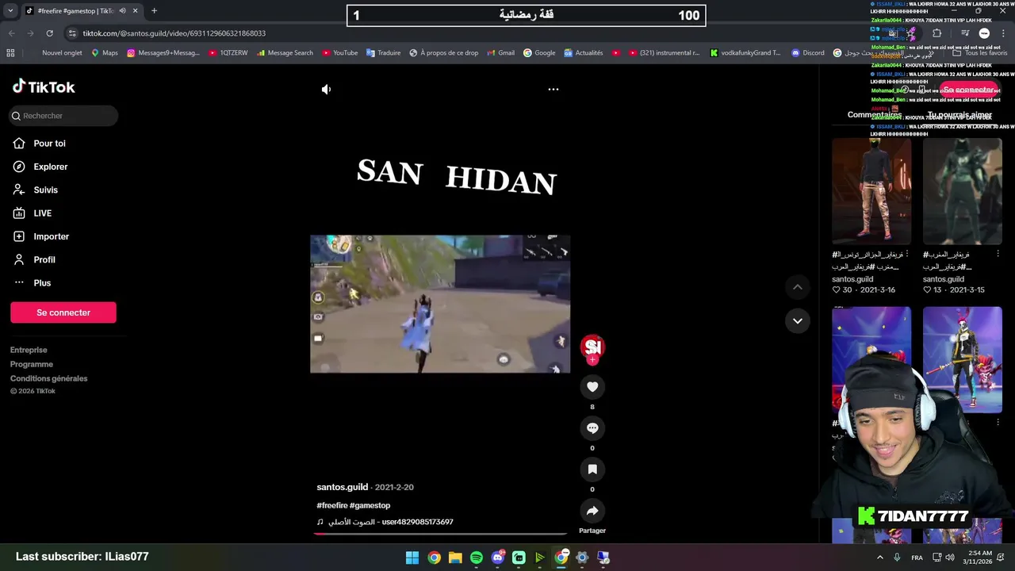Click the game video player area
This screenshot has height=571, width=1015.
click(440, 304)
